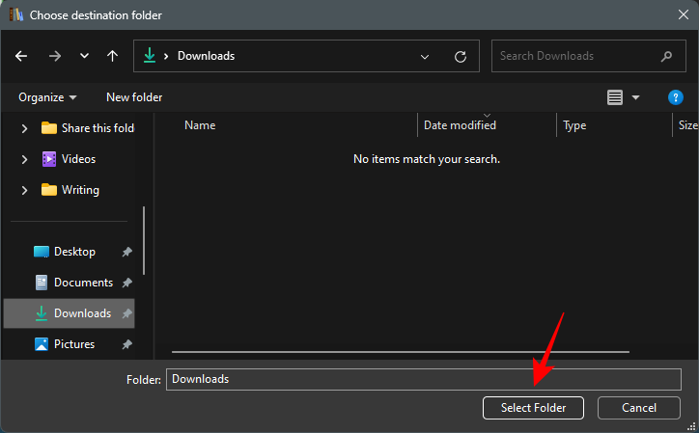
Task: Create a New folder
Action: click(134, 97)
